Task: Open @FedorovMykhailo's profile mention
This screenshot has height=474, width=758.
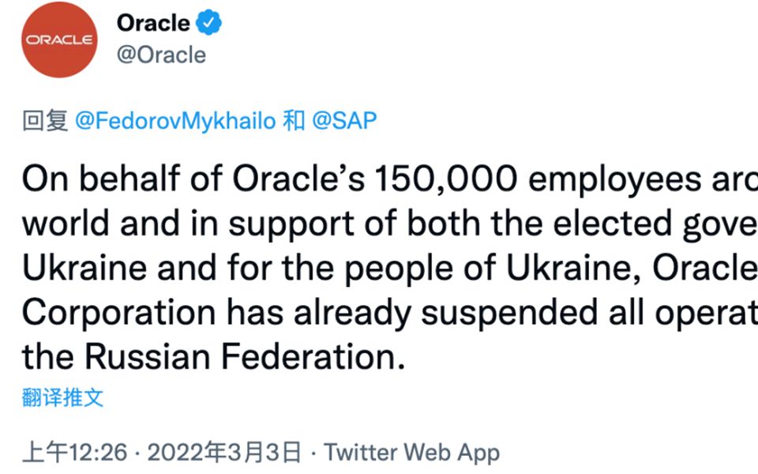Action: (175, 121)
